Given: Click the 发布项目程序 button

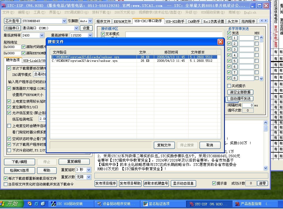Looking at the screenshot, I should (x=106, y=183).
